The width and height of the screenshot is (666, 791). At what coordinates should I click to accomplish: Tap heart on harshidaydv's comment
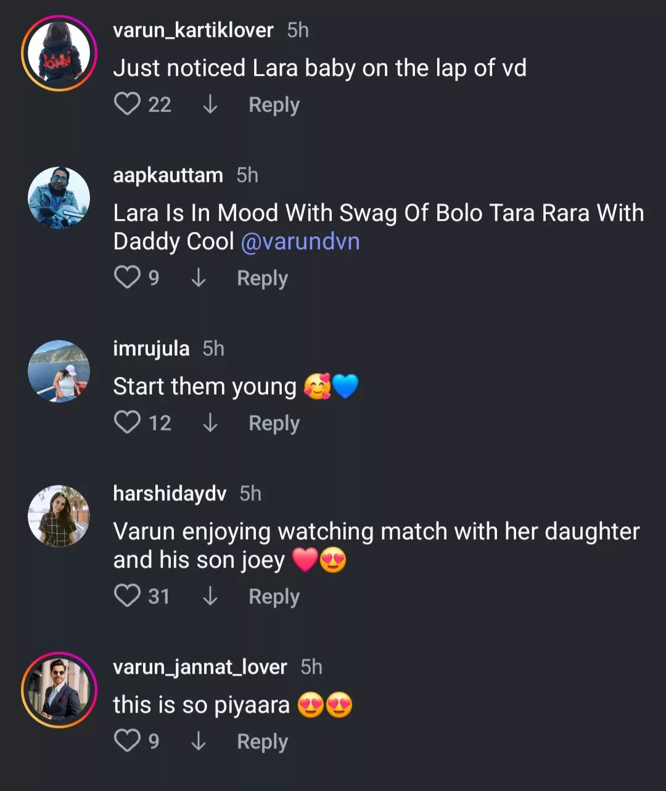click(x=127, y=596)
